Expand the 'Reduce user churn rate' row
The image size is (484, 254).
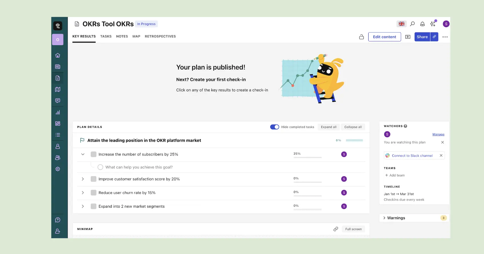83,193
